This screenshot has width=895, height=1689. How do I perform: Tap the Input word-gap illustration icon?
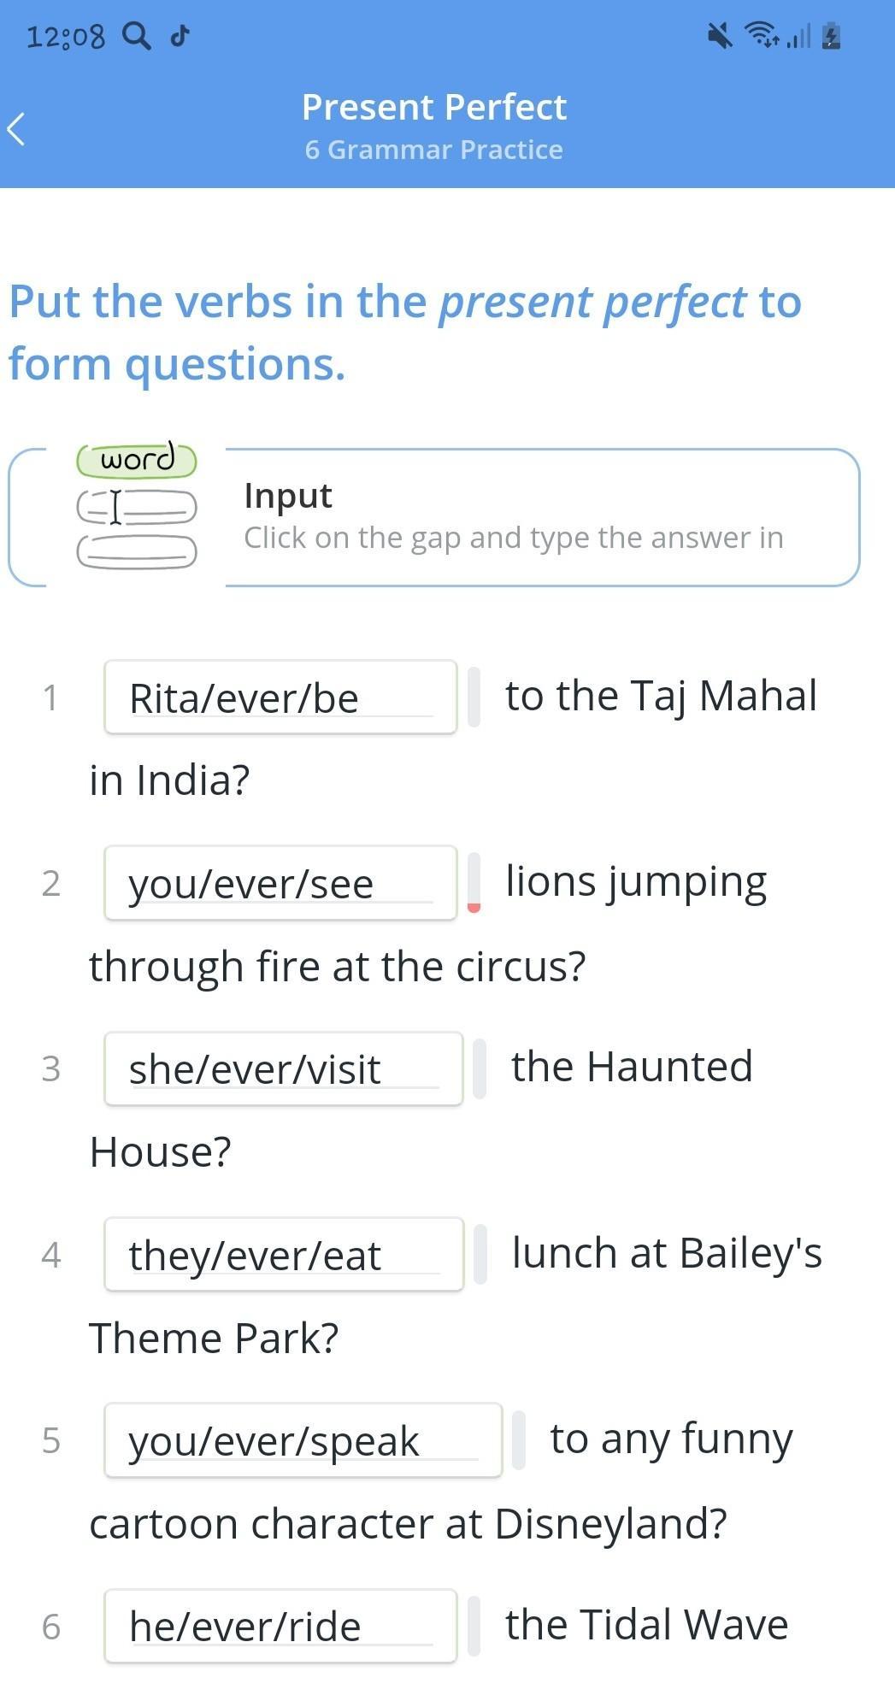[x=137, y=506]
